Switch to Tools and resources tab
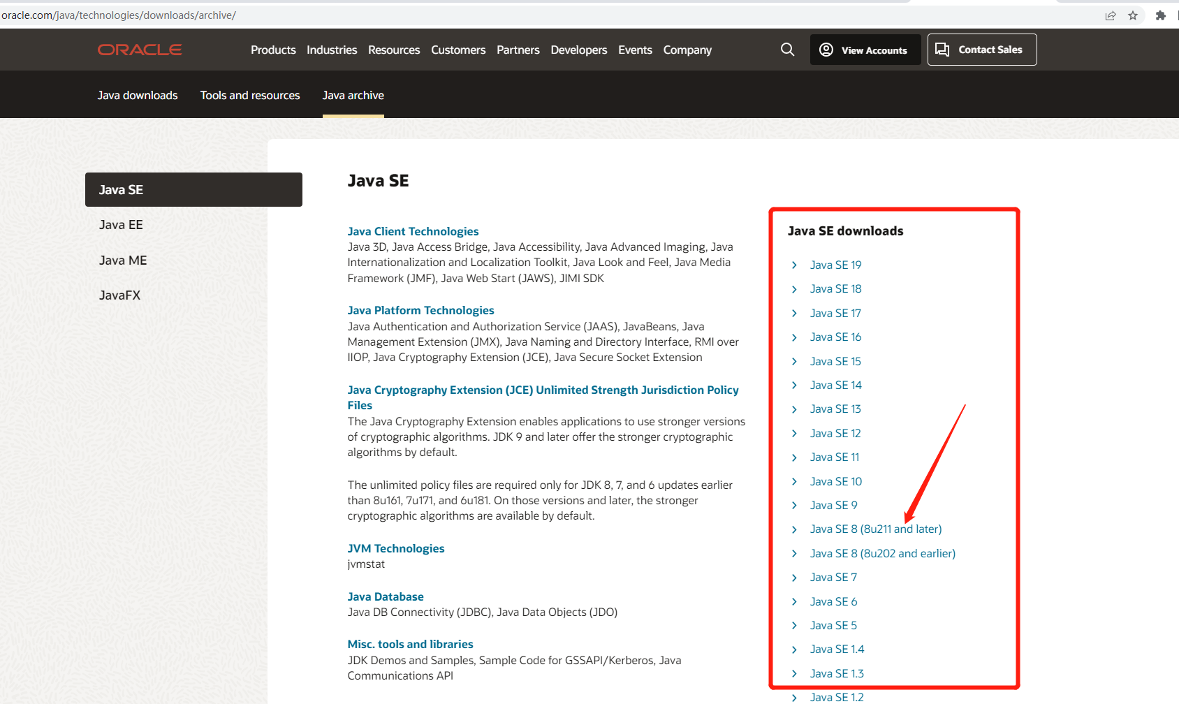The image size is (1179, 704). click(x=250, y=95)
